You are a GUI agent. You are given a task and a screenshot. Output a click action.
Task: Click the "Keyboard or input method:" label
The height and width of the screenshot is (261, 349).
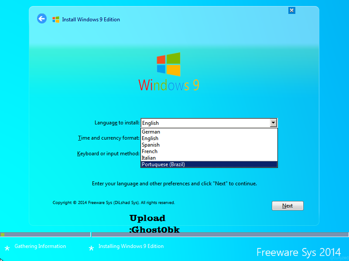[108, 154]
